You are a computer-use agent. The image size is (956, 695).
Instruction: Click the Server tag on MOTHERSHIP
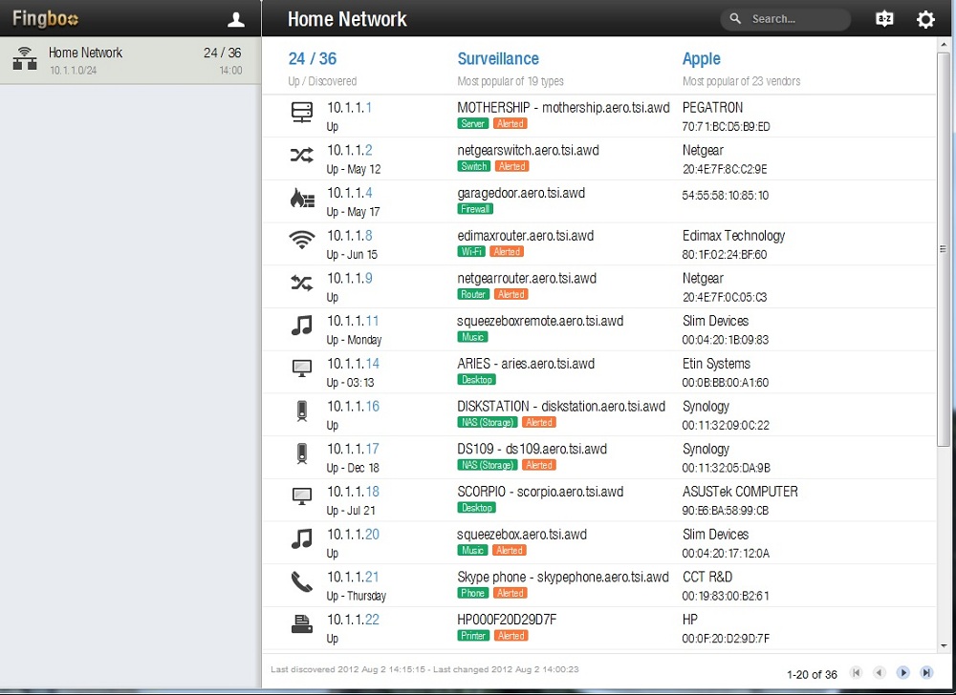tap(472, 123)
